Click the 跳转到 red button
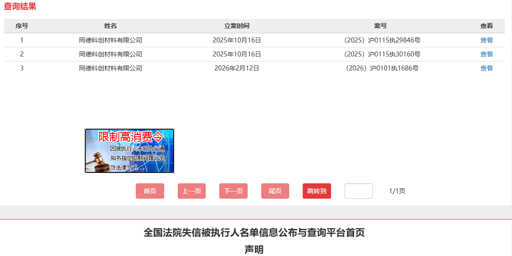 [x=317, y=191]
